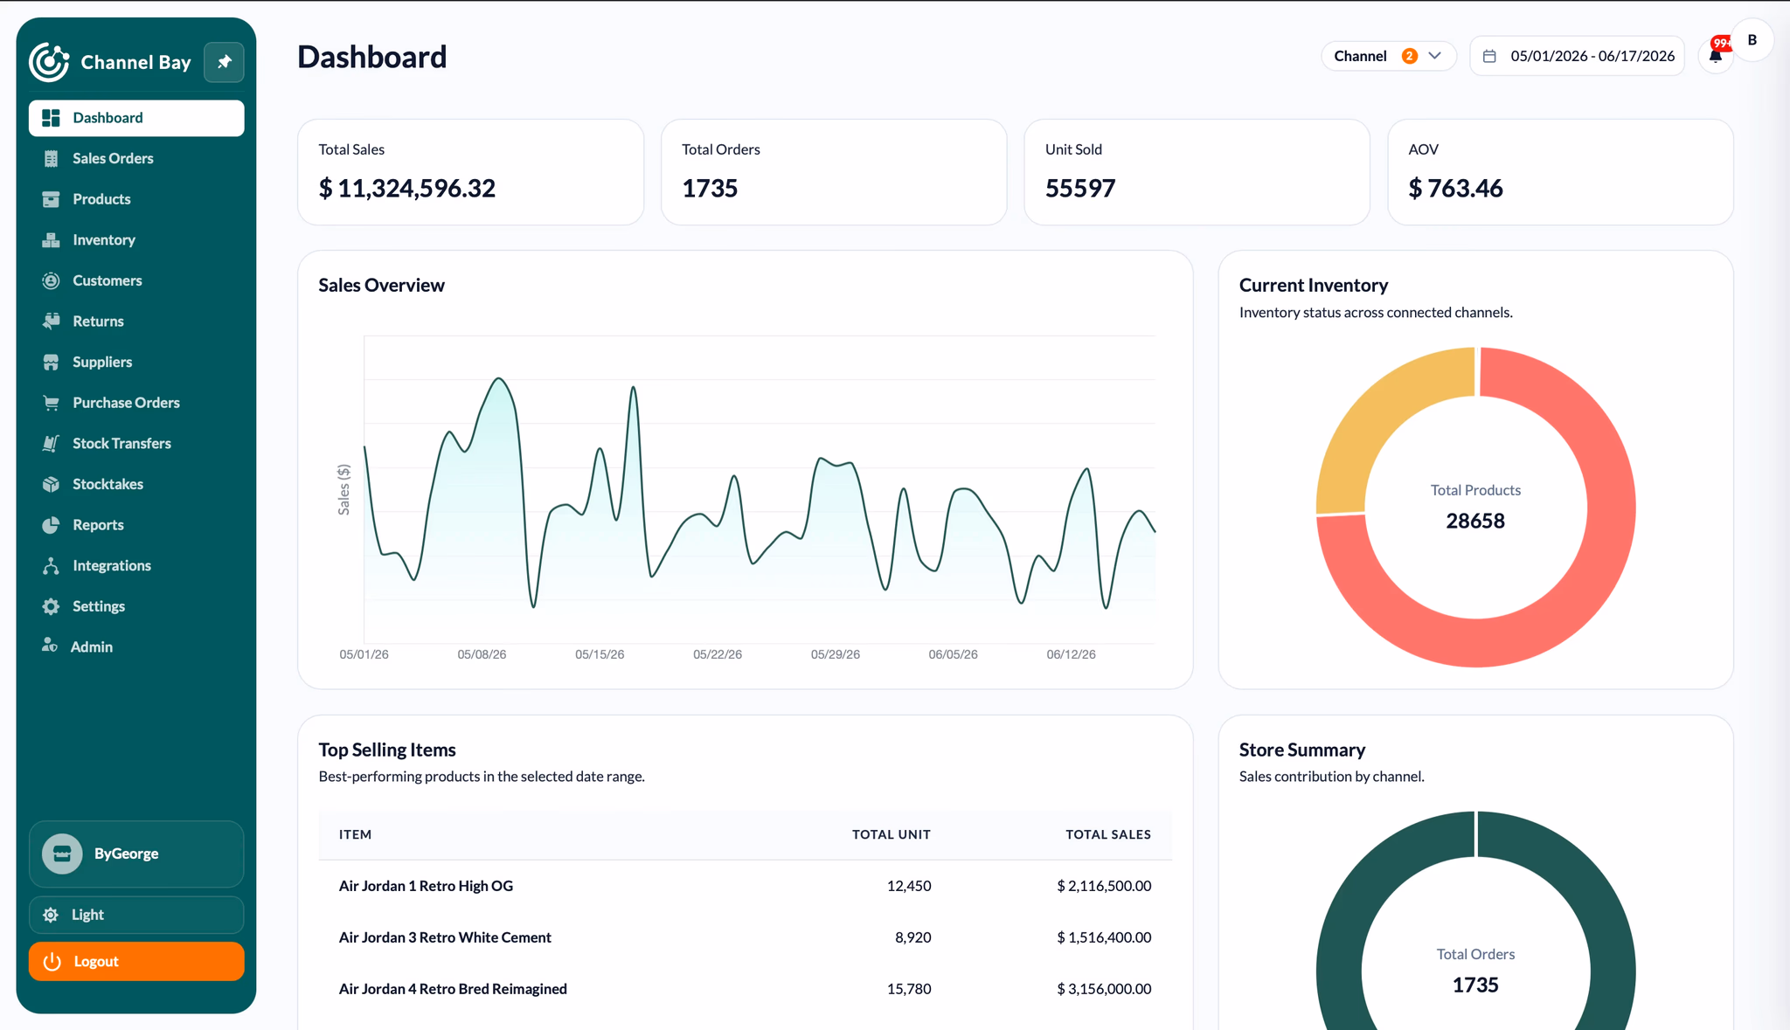Viewport: 1790px width, 1030px height.
Task: Click the Stocktakes cube icon
Action: coord(51,484)
